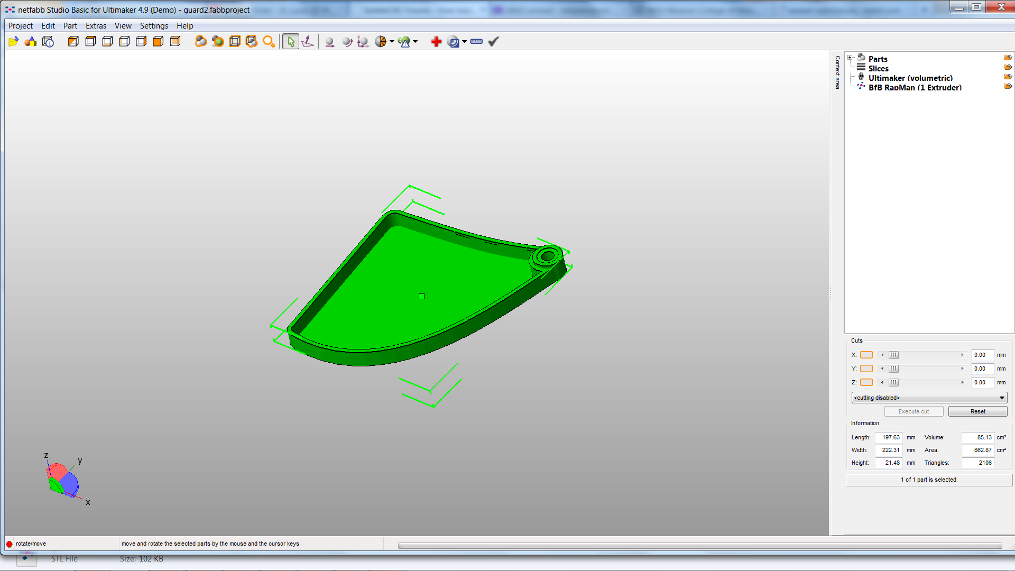This screenshot has width=1015, height=571.
Task: Toggle the X cut plane visibility box
Action: (x=866, y=355)
